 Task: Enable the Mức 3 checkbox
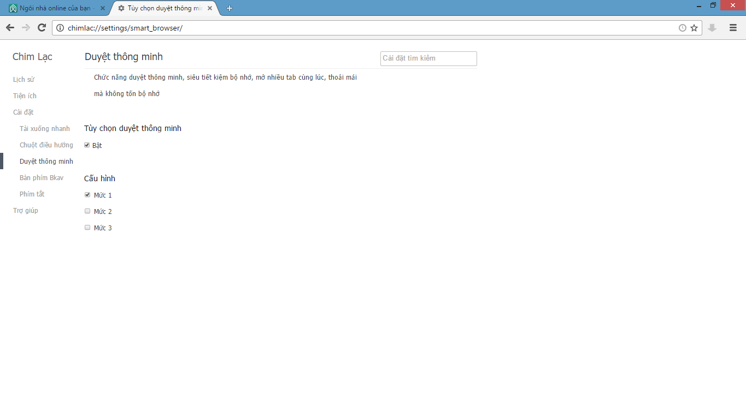(87, 228)
